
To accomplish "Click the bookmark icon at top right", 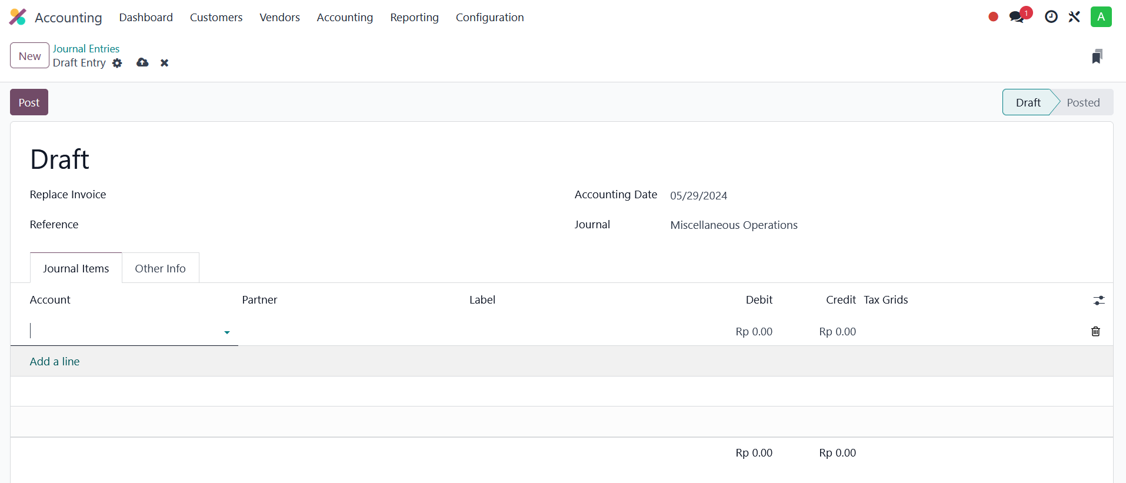I will [1097, 56].
